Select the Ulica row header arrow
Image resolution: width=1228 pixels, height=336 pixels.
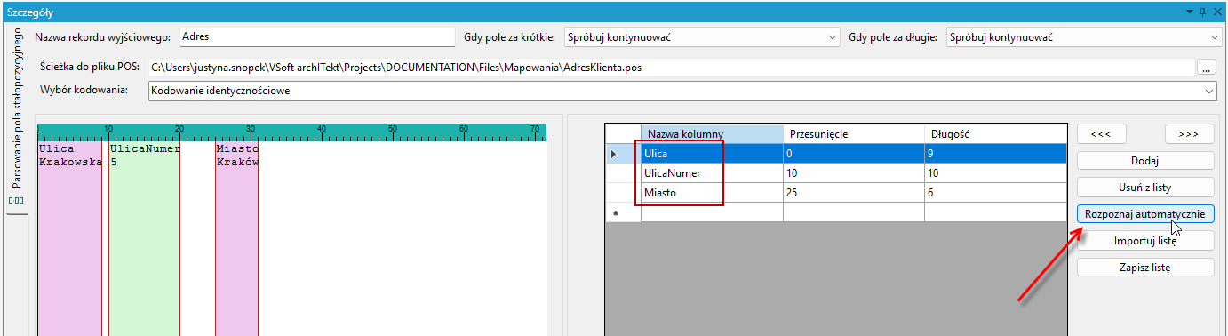coord(623,153)
